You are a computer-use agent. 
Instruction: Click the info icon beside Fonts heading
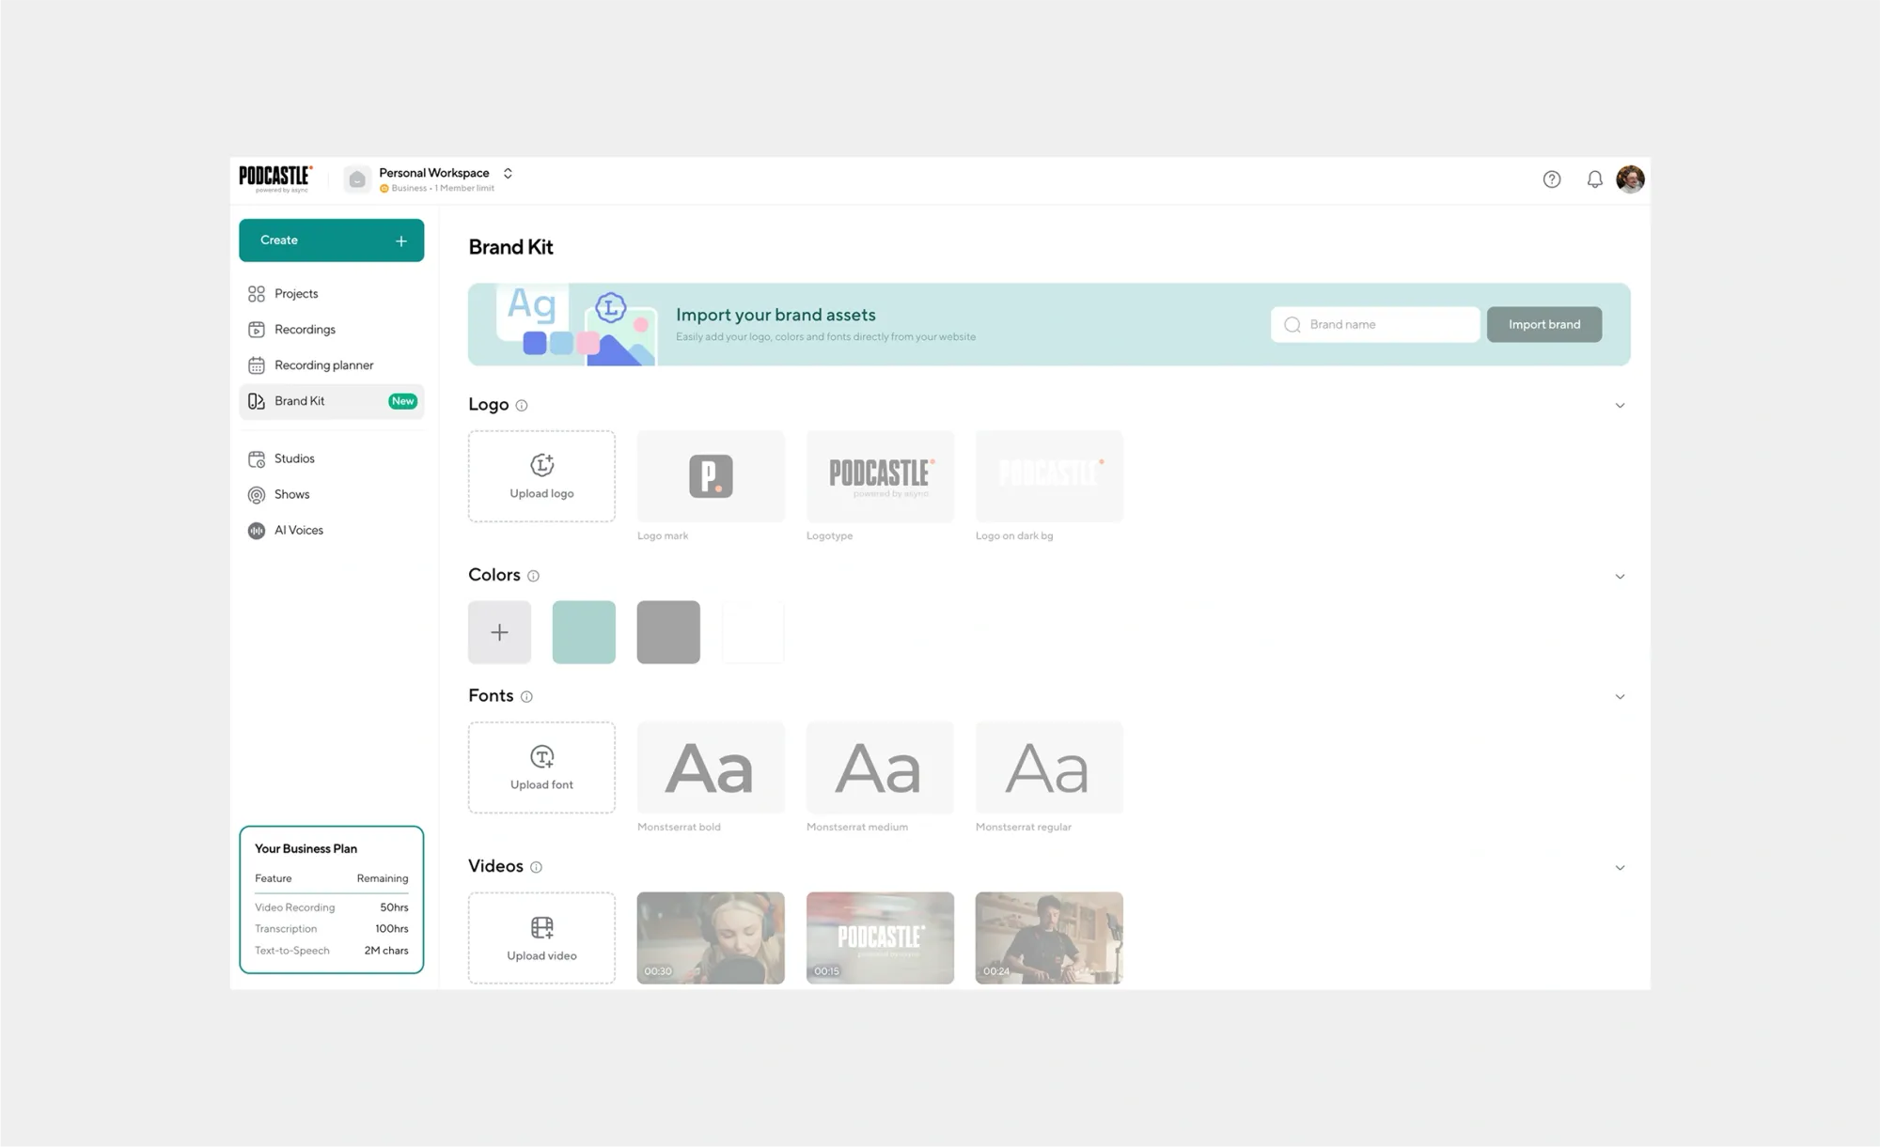point(526,697)
